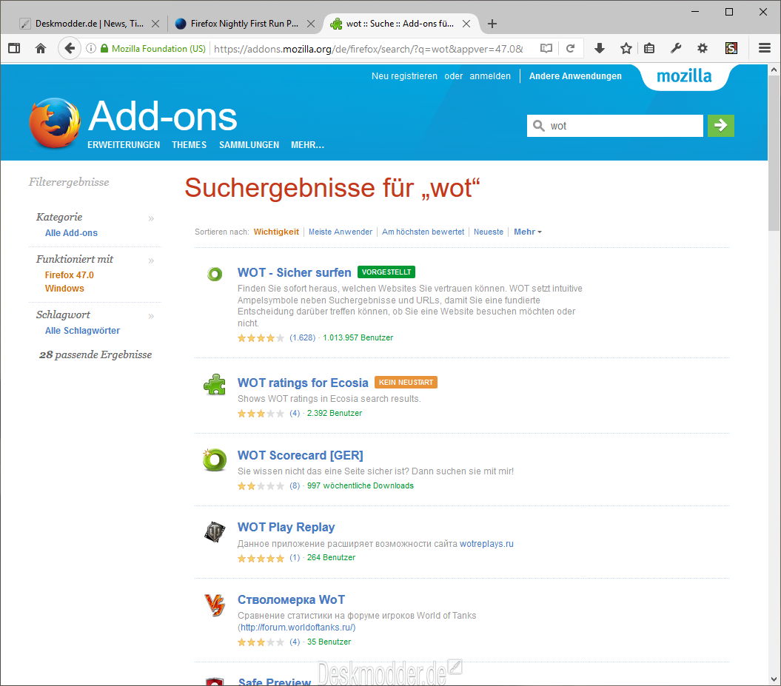Screen dimensions: 781x686
Task: Show the bookmarks list icon
Action: (x=649, y=48)
